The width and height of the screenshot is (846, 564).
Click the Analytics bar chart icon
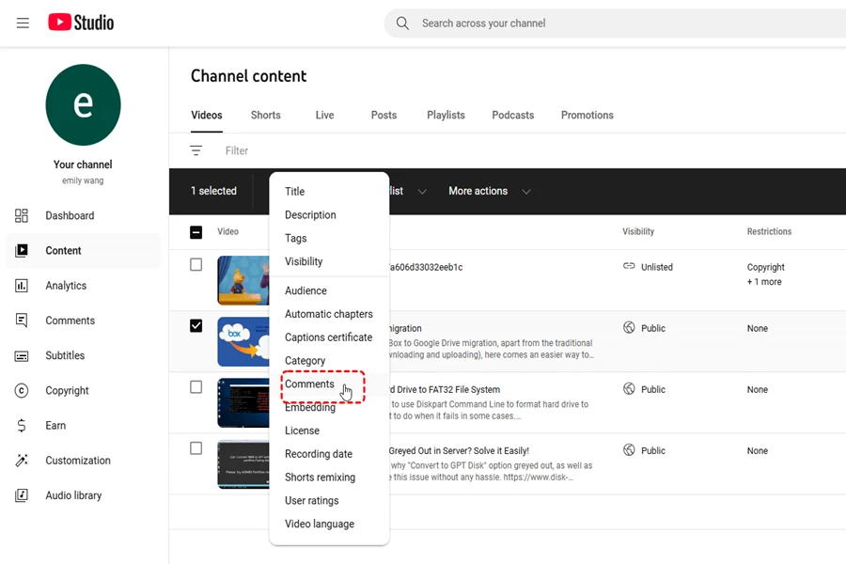point(22,286)
